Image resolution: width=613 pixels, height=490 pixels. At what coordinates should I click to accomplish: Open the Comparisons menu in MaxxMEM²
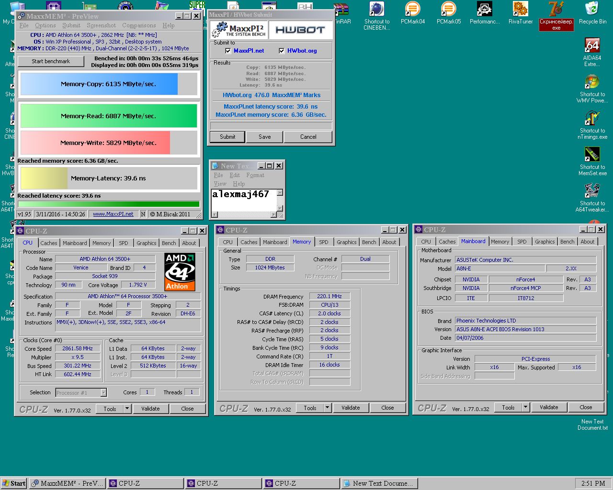click(139, 25)
